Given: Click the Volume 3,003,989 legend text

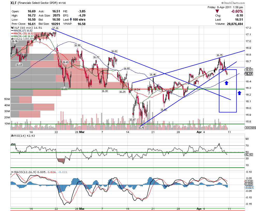Looking at the screenshot, I should coord(24,39).
